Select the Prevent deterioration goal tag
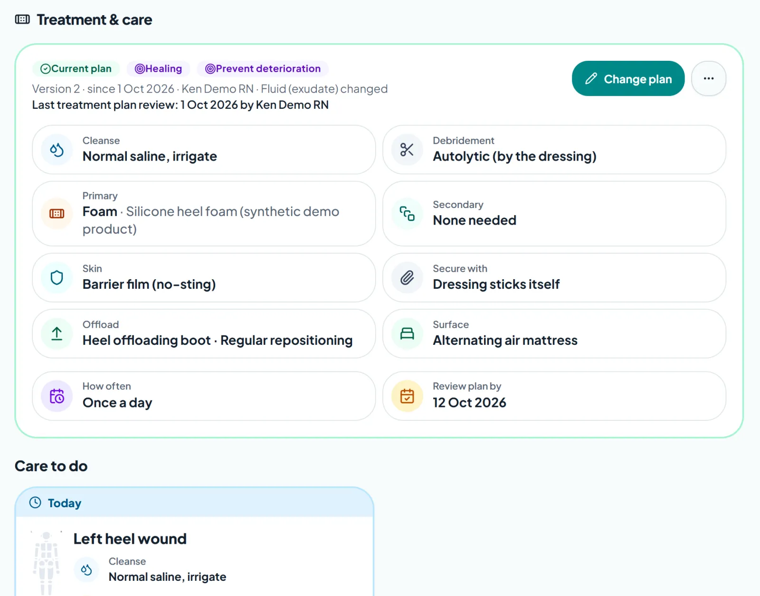Screen dimensions: 760x596 (x=263, y=68)
